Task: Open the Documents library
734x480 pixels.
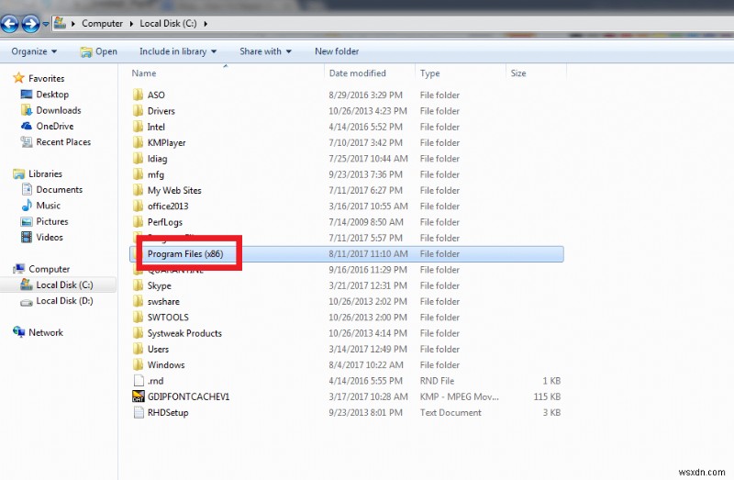Action: pos(59,190)
